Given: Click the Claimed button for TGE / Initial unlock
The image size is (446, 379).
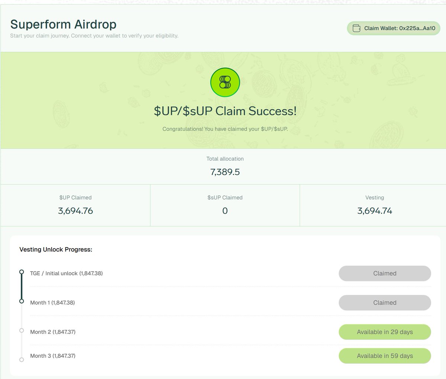Looking at the screenshot, I should click(385, 273).
